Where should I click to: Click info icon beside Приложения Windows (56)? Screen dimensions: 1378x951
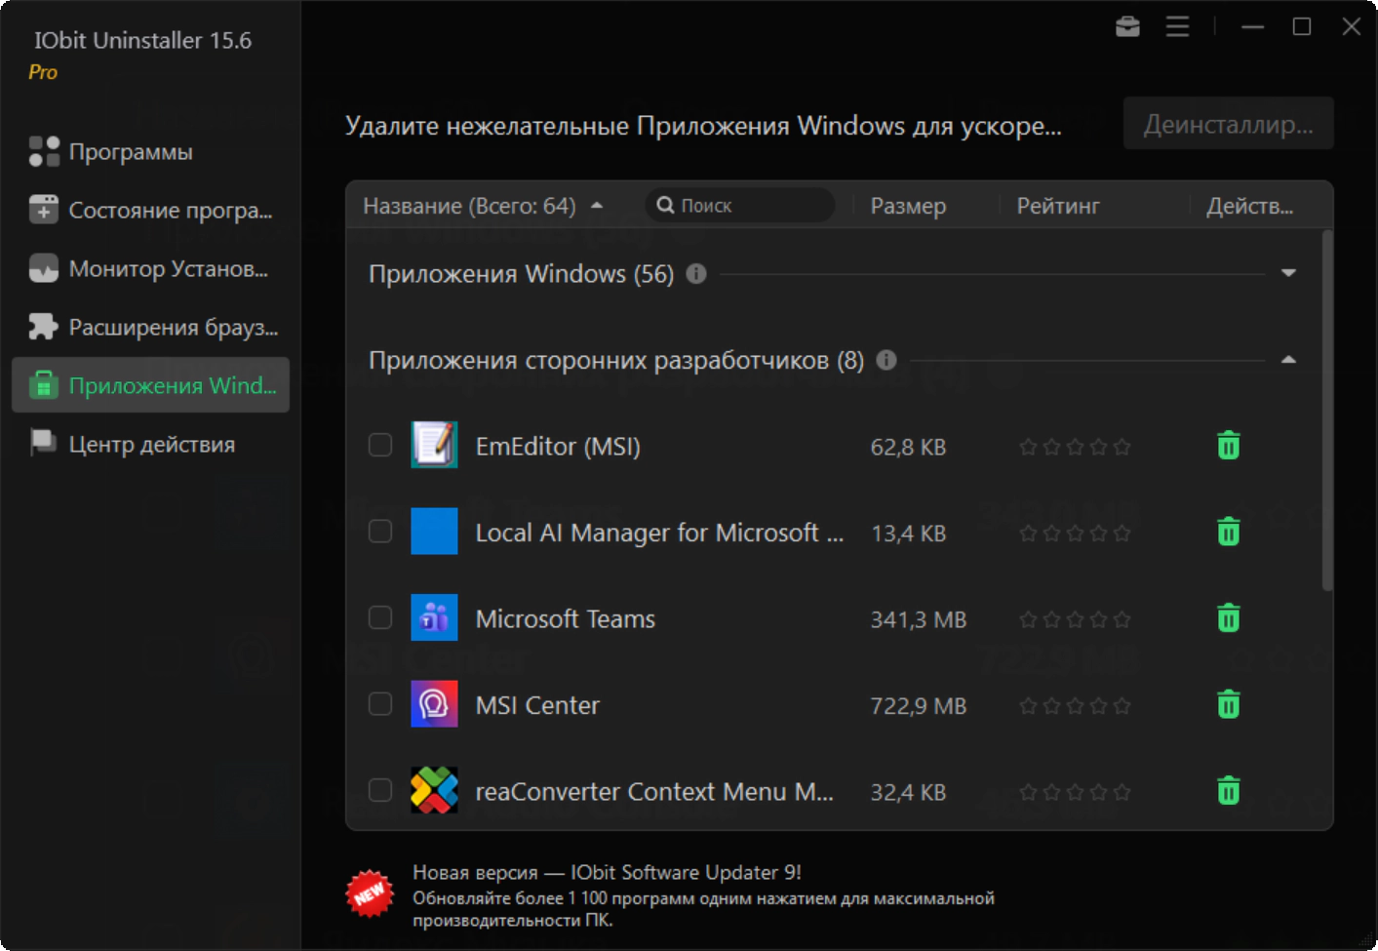tap(696, 274)
